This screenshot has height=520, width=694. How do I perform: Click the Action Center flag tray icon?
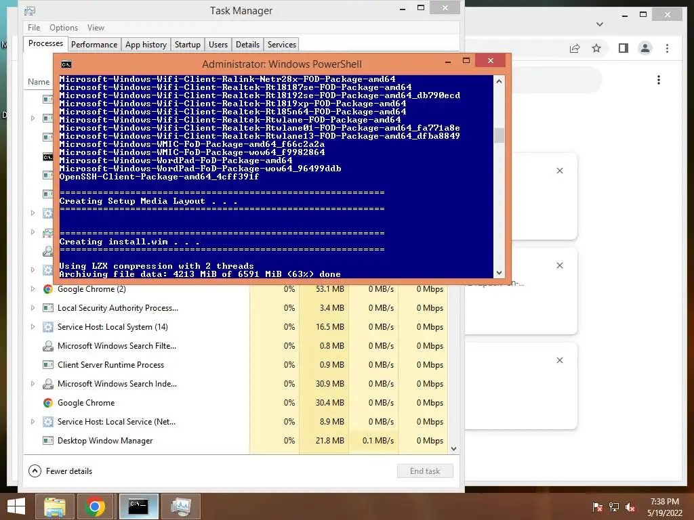point(598,507)
